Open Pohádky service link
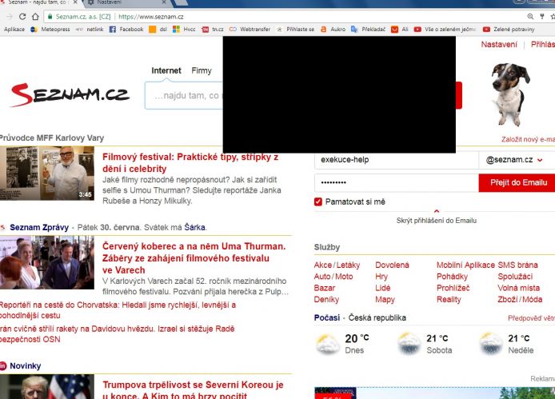555x399 pixels. tap(452, 277)
